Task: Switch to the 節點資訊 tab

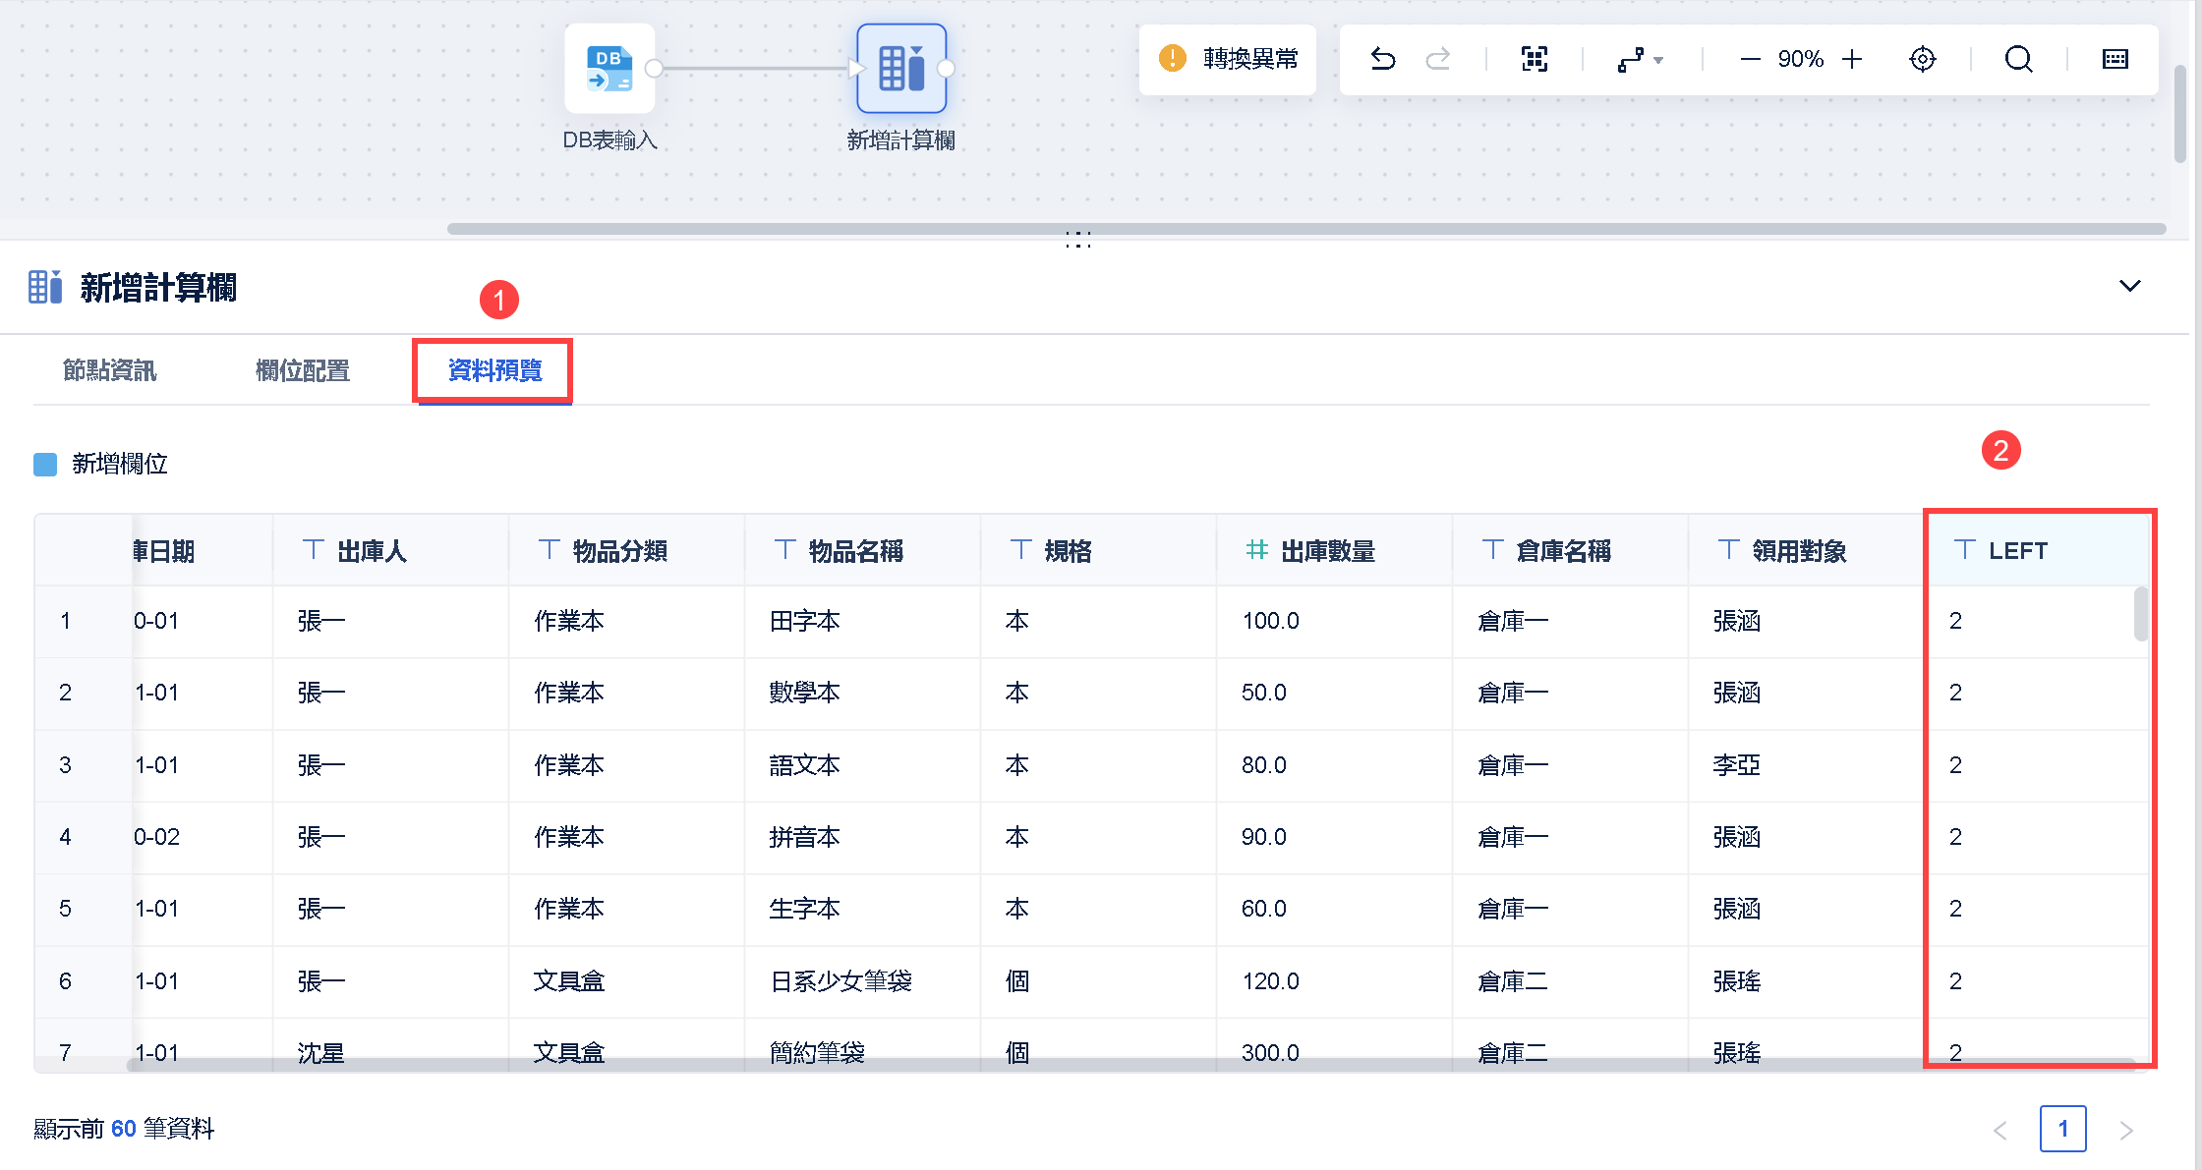Action: click(109, 370)
